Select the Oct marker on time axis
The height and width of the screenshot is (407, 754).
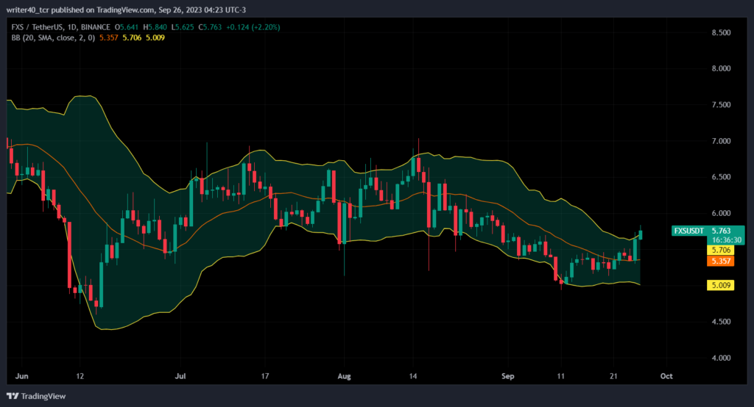[666, 376]
